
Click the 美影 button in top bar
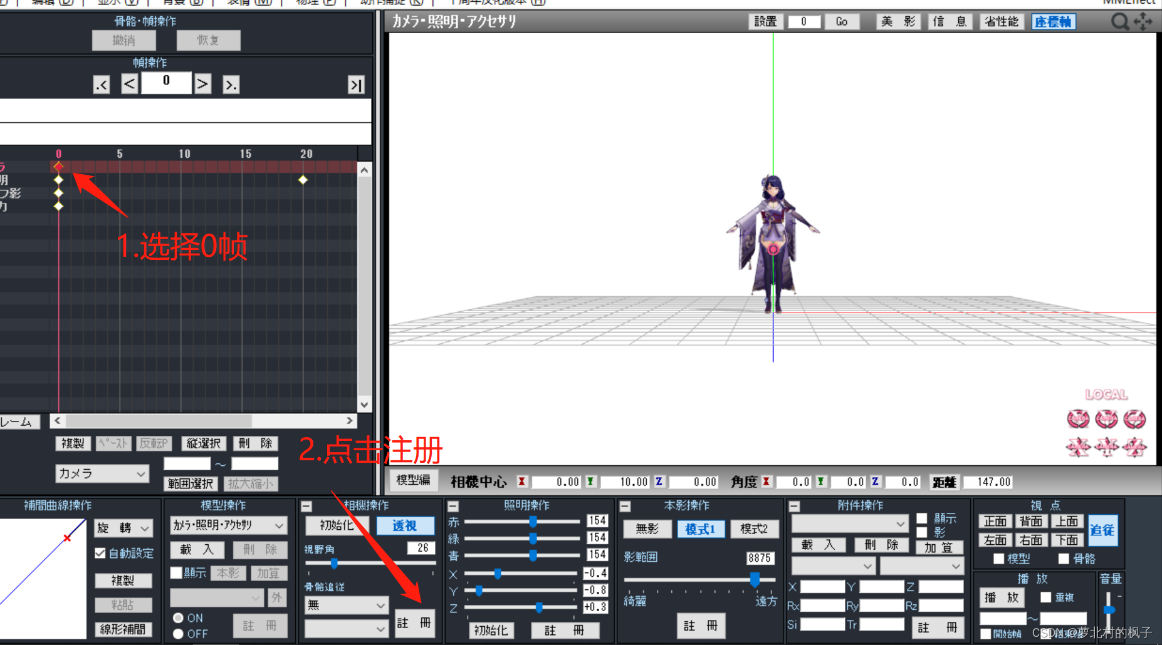[x=898, y=22]
